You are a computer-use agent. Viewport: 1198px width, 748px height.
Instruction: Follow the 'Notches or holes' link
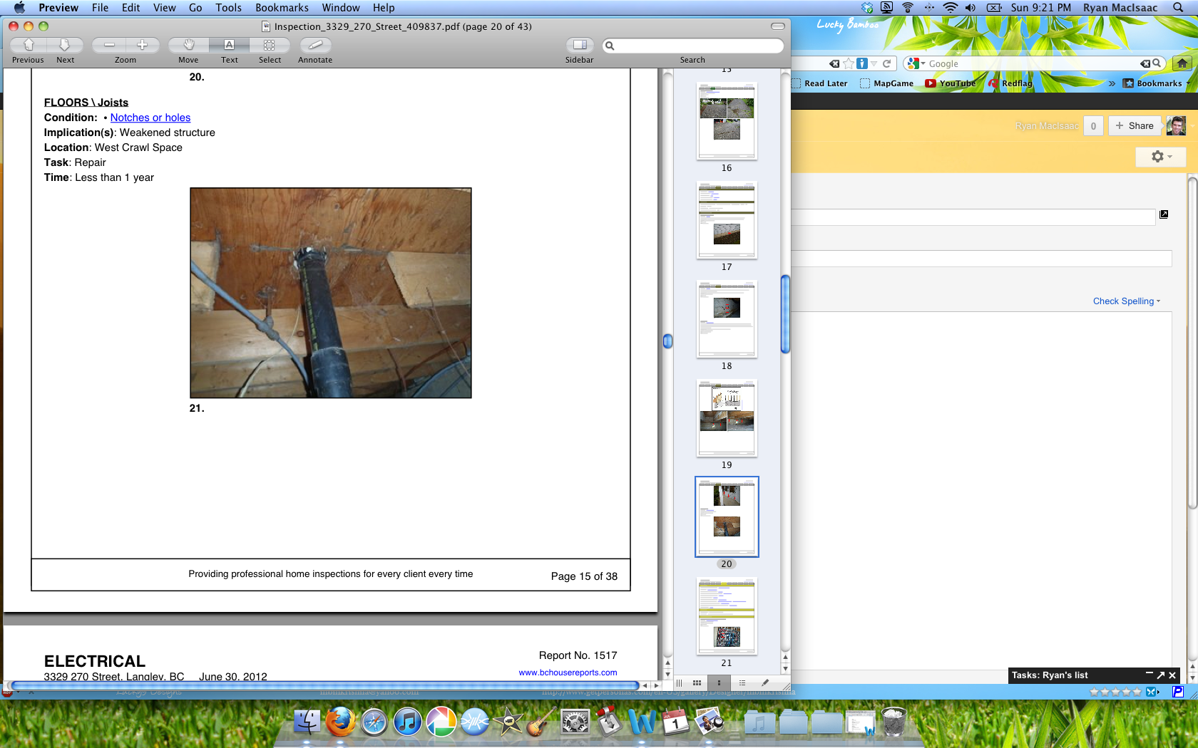point(150,118)
